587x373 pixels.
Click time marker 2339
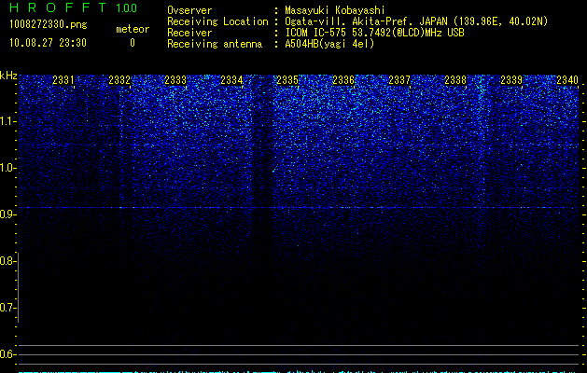pos(511,80)
